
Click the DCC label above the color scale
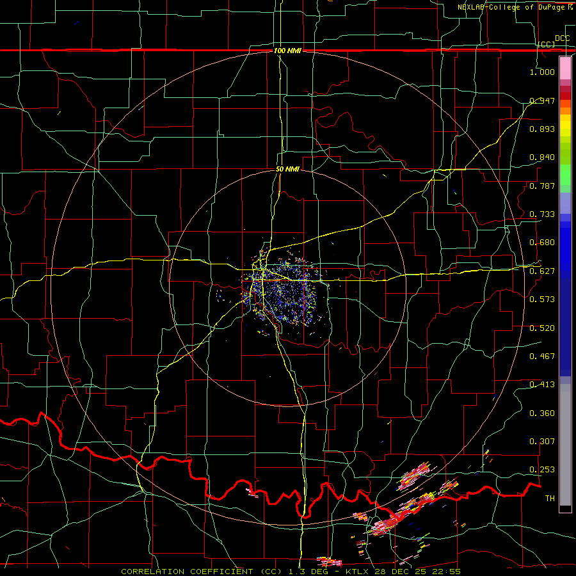point(562,38)
